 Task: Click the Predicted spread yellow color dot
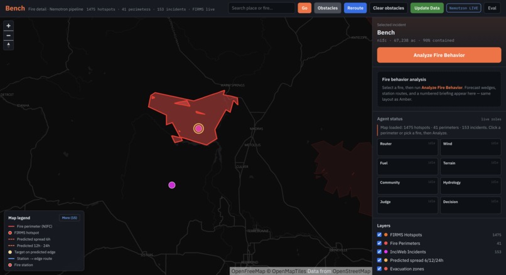point(385,260)
